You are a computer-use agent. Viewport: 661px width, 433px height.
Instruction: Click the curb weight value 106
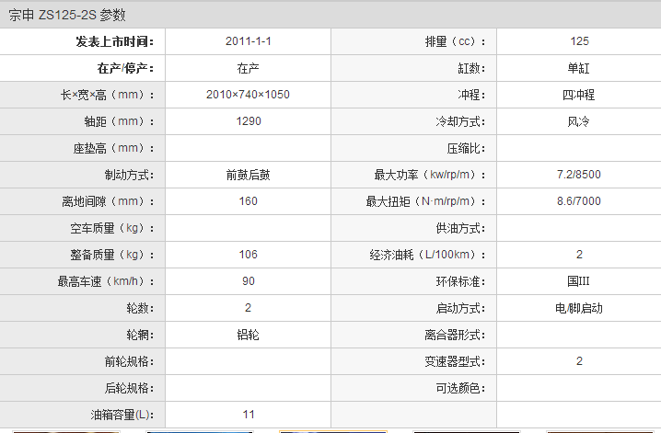249,255
